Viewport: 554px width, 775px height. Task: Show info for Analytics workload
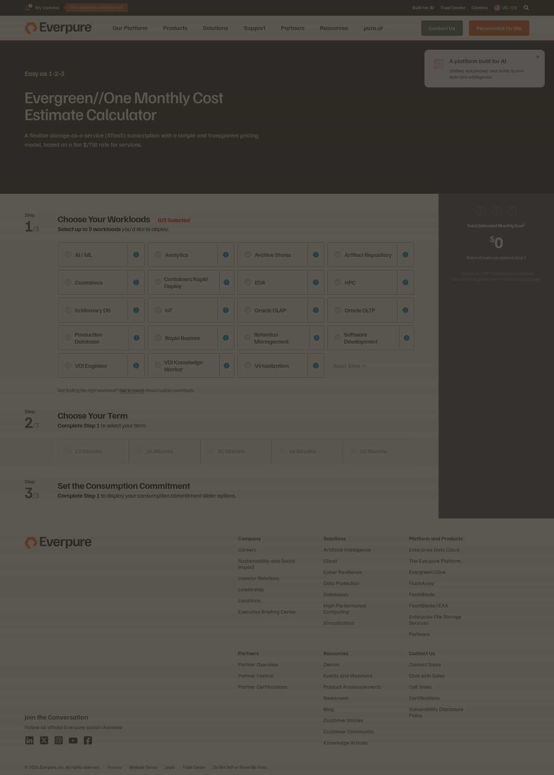coord(226,255)
